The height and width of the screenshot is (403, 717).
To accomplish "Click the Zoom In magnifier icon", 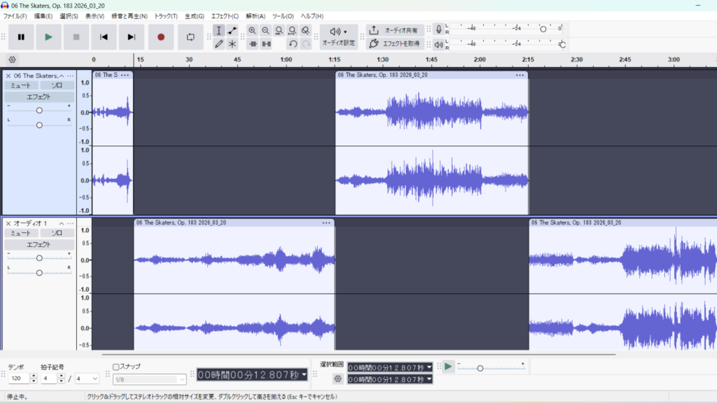I will (252, 31).
